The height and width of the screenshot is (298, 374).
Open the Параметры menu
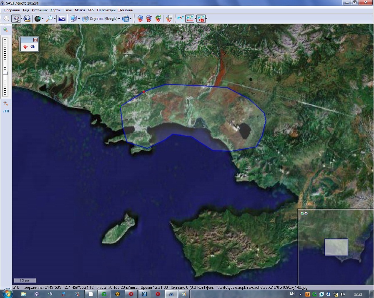pos(106,10)
